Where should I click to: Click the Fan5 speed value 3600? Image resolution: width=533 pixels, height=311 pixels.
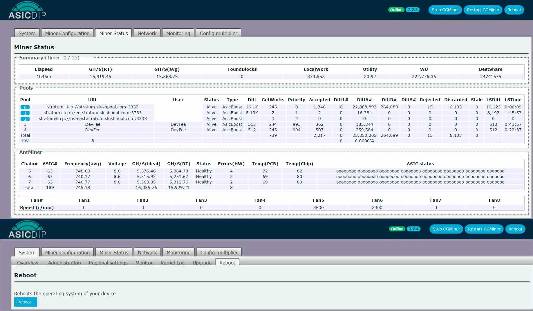tap(318, 208)
